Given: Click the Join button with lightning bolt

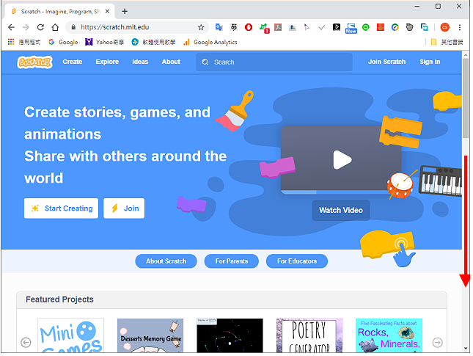Looking at the screenshot, I should pos(124,208).
